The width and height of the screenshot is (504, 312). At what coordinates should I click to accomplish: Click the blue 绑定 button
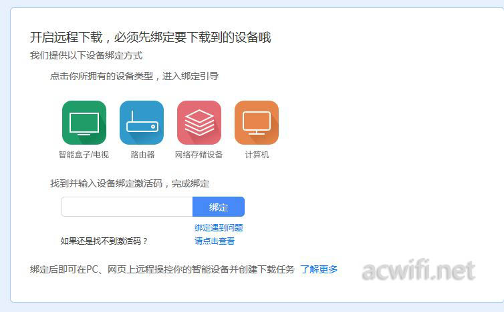[219, 207]
